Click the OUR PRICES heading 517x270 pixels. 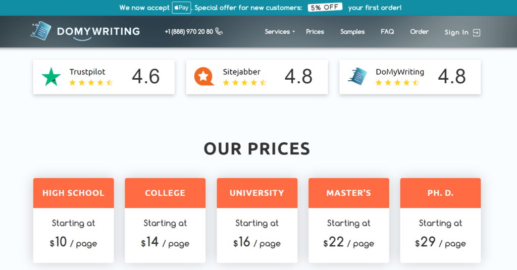(257, 149)
